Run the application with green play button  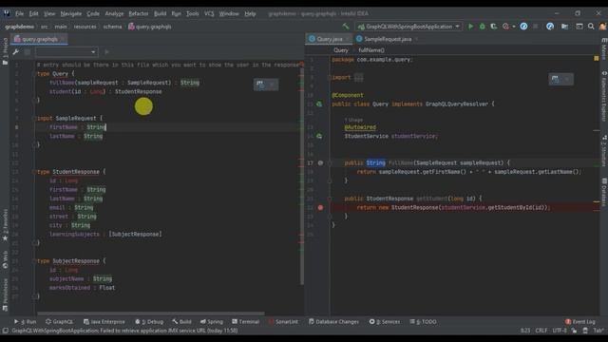pyautogui.click(x=471, y=27)
